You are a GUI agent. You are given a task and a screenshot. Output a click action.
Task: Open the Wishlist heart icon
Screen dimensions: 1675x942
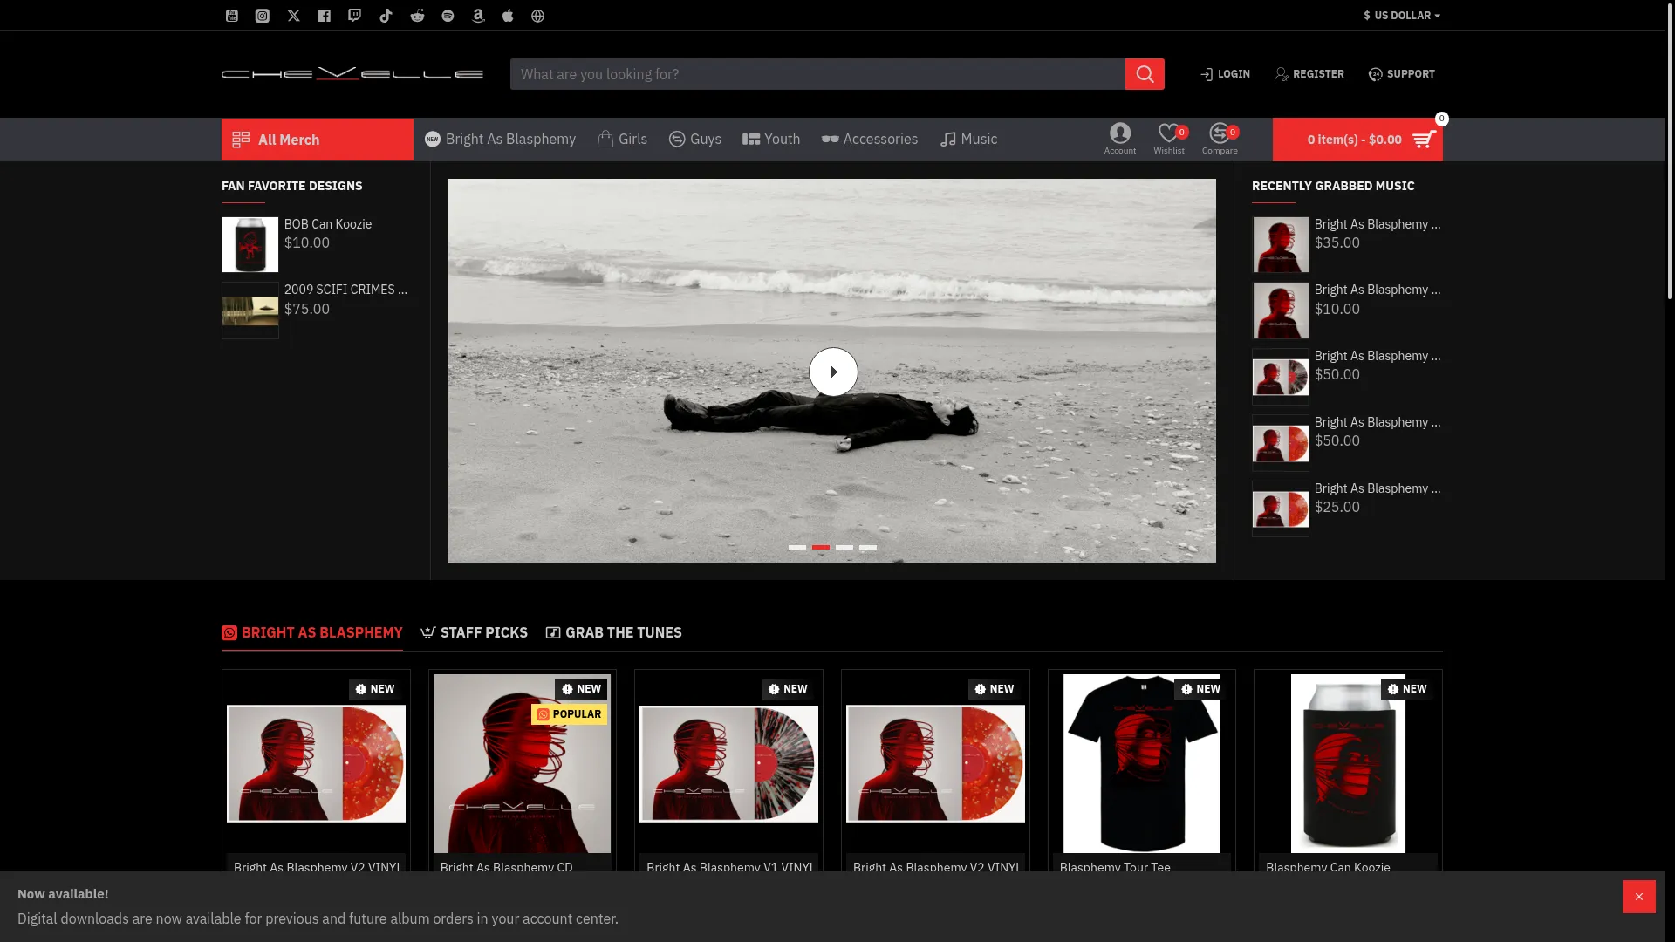[x=1169, y=139]
